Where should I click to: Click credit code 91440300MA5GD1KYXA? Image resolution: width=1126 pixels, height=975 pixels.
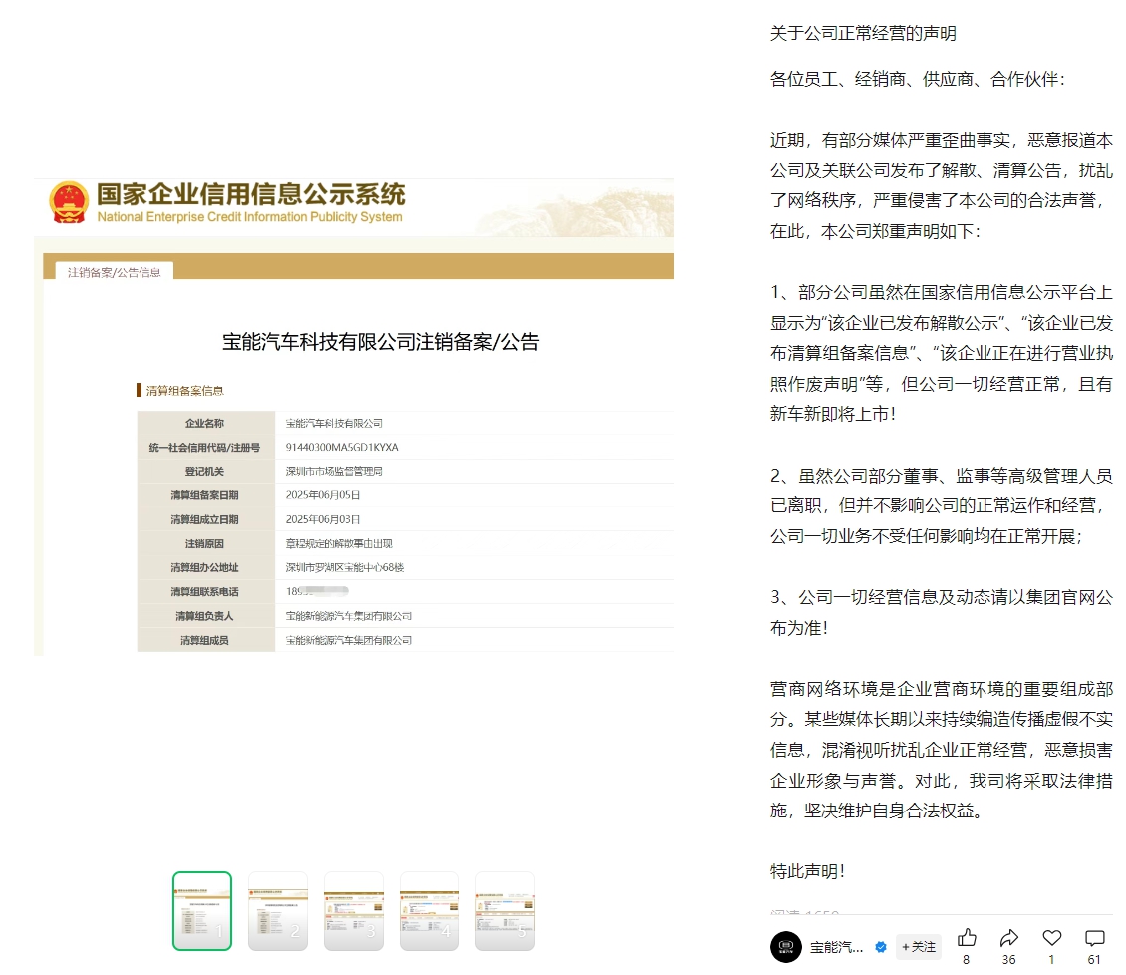(342, 447)
